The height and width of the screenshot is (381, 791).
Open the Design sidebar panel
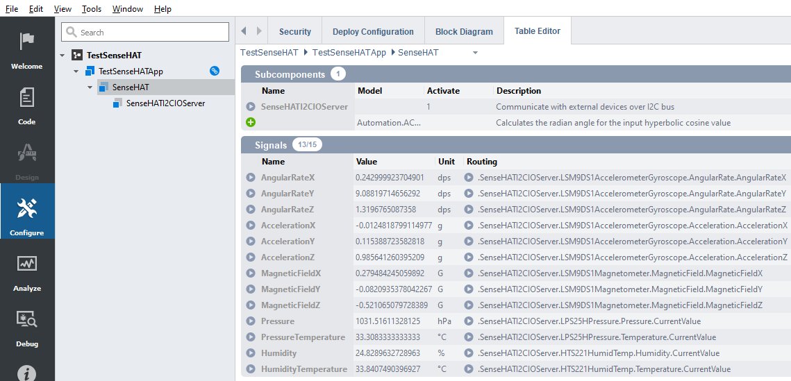click(x=26, y=160)
